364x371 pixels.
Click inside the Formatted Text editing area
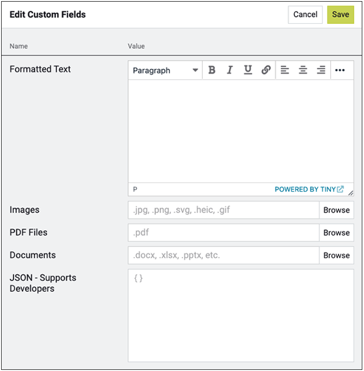coord(240,131)
